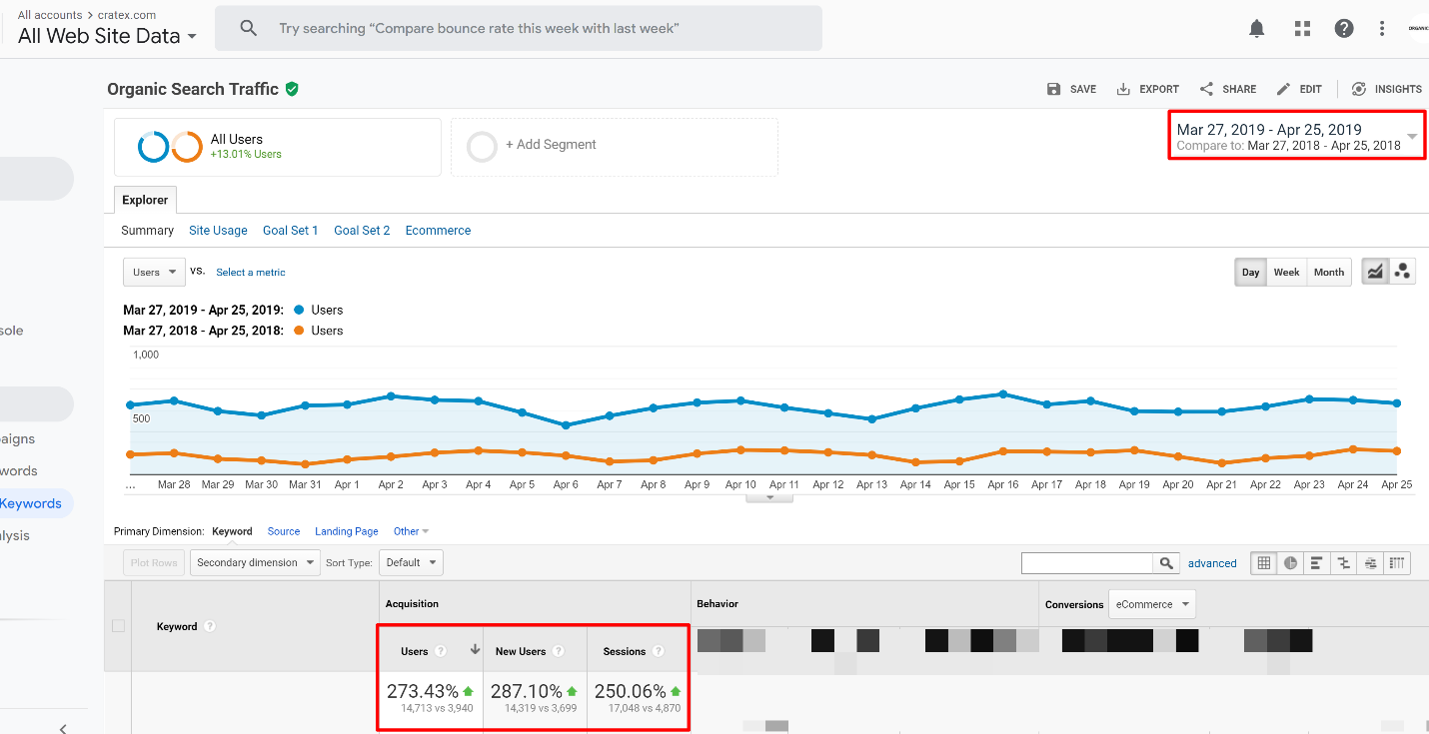Set primary dimension to Source
This screenshot has width=1429, height=734.
click(x=284, y=531)
